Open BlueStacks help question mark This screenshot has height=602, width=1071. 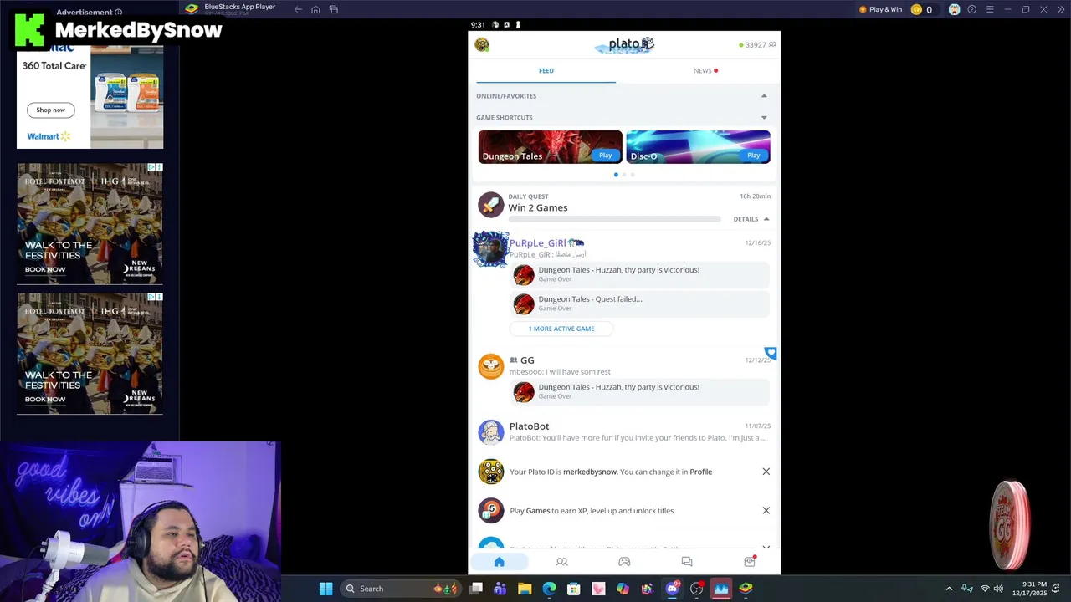(x=971, y=9)
